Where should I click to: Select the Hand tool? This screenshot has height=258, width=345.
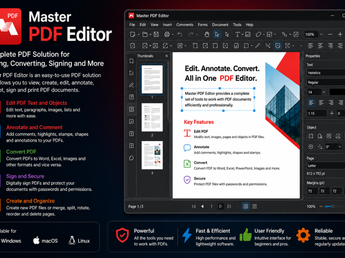[207, 34]
